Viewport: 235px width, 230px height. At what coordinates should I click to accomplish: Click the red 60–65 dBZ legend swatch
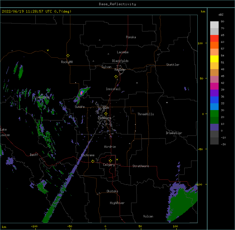[x=214, y=39]
